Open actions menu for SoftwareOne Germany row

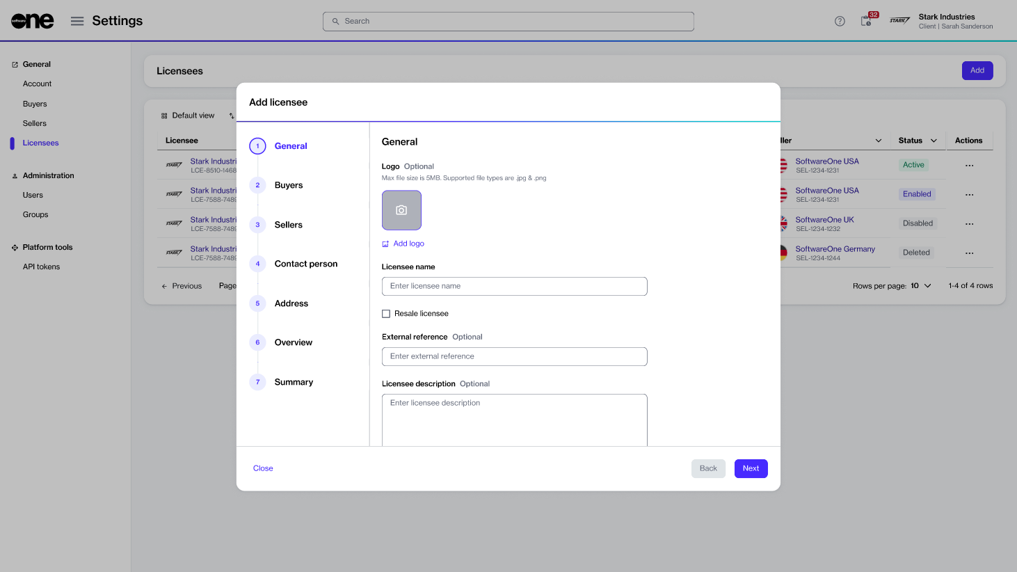[969, 253]
